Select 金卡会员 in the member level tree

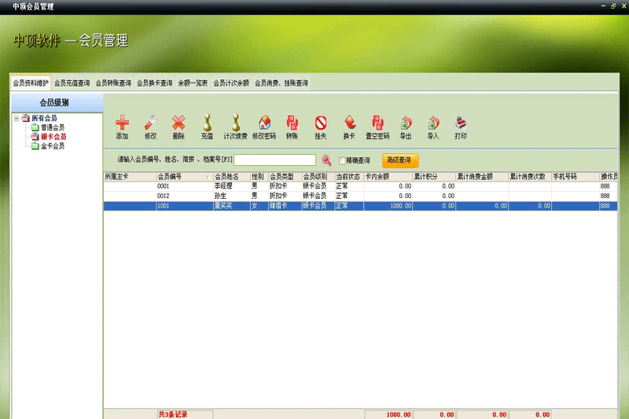[53, 146]
